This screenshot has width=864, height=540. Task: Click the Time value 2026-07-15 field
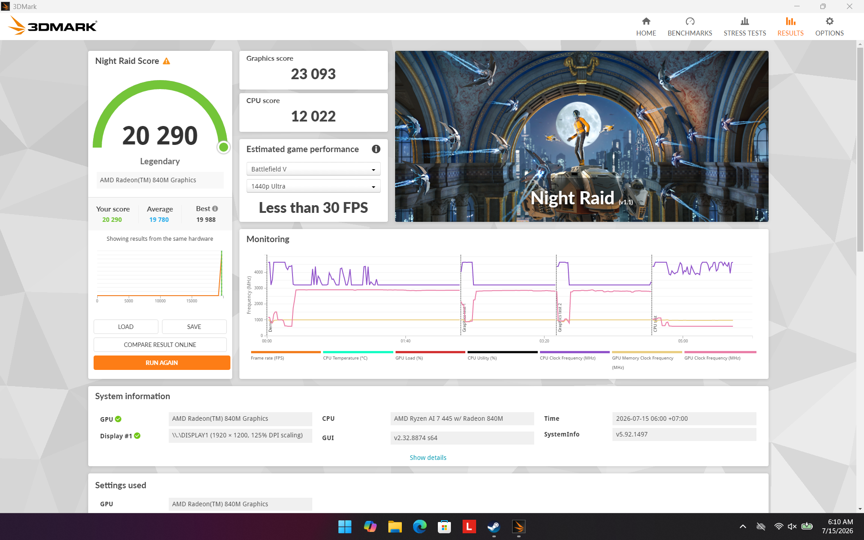(684, 418)
